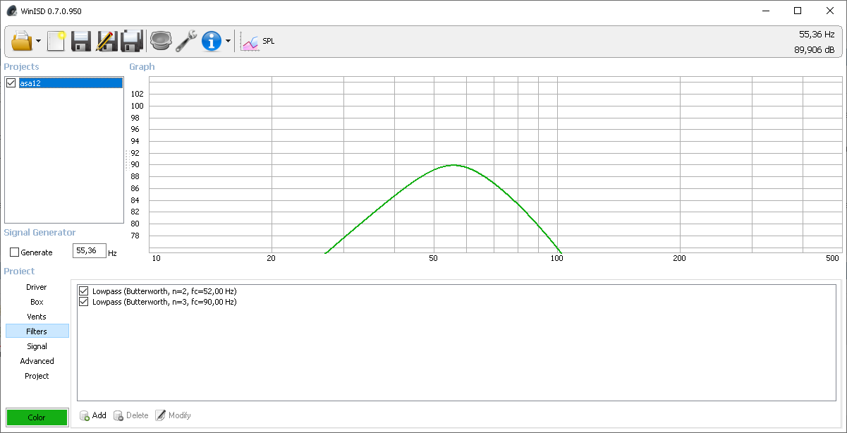Image resolution: width=847 pixels, height=433 pixels.
Task: Open project folder icon in toolbar
Action: click(22, 41)
